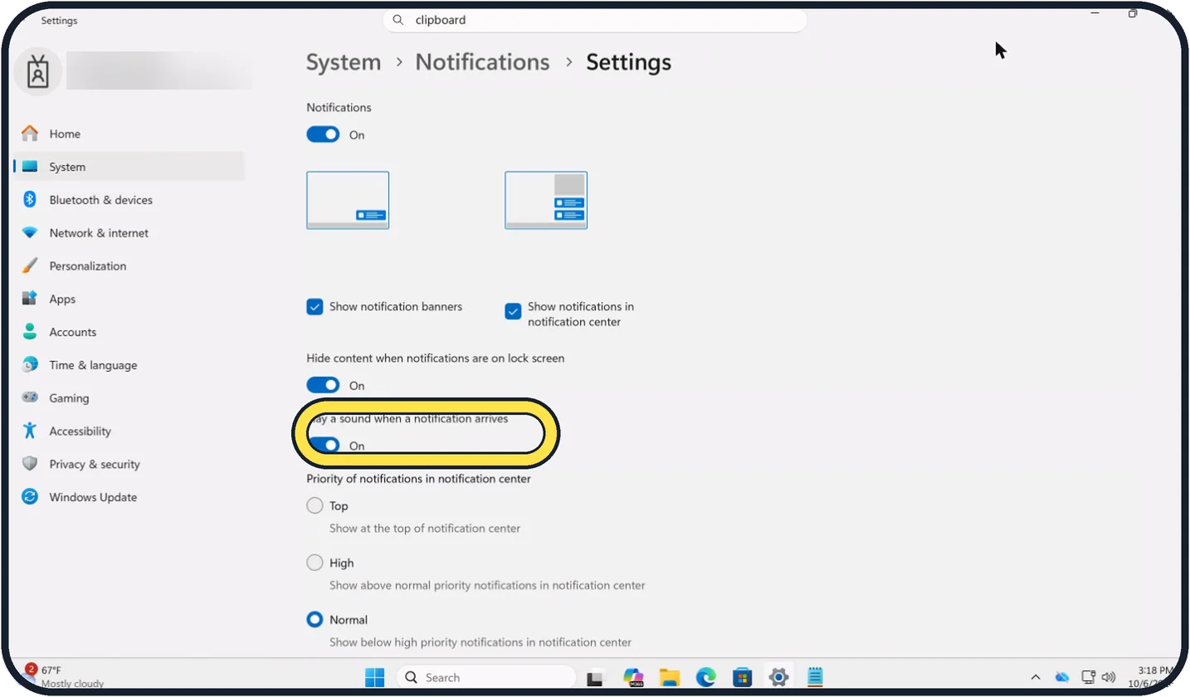Click the System breadcrumb link
Image resolution: width=1190 pixels, height=697 pixels.
(344, 62)
